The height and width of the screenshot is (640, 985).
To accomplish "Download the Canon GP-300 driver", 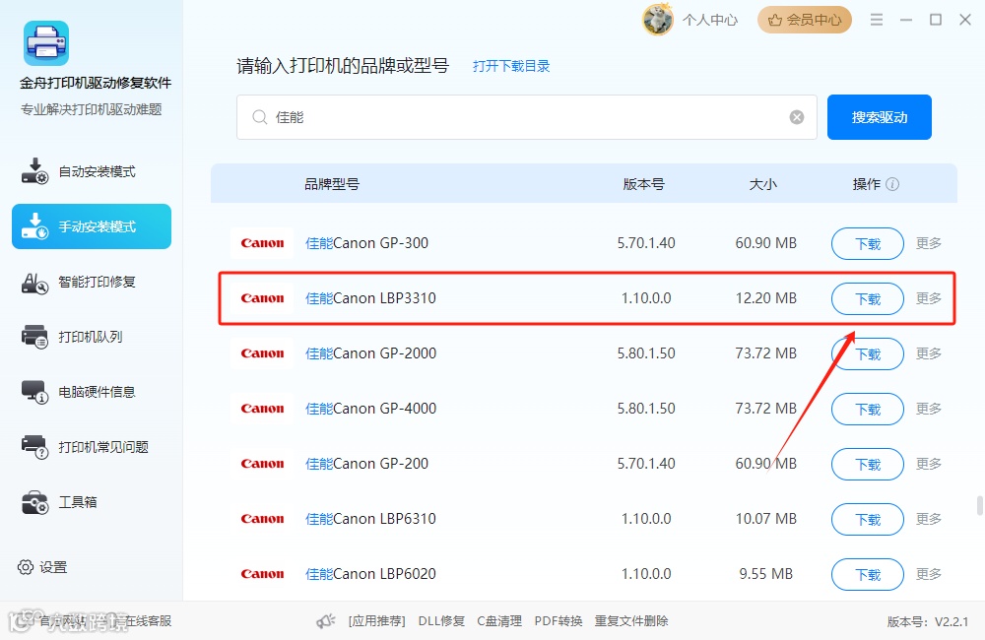I will pos(868,243).
